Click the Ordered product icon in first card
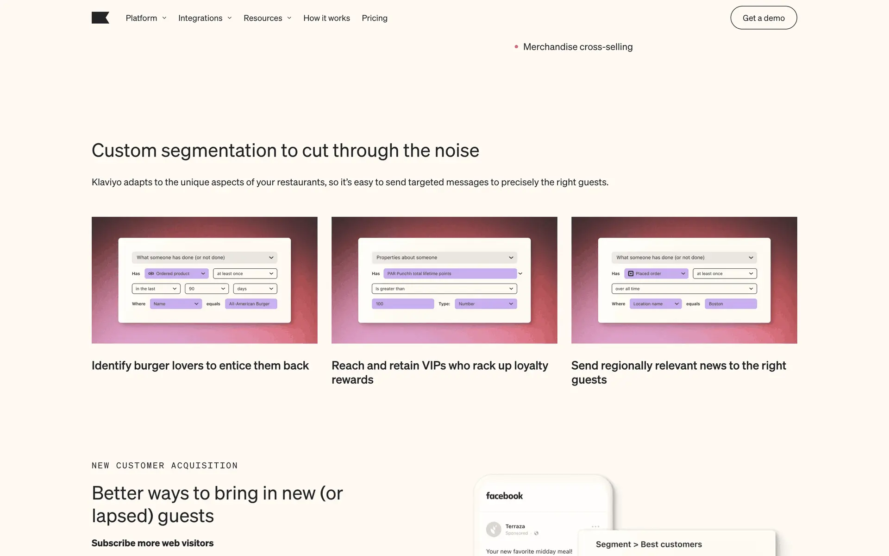Image resolution: width=889 pixels, height=556 pixels. pos(151,274)
